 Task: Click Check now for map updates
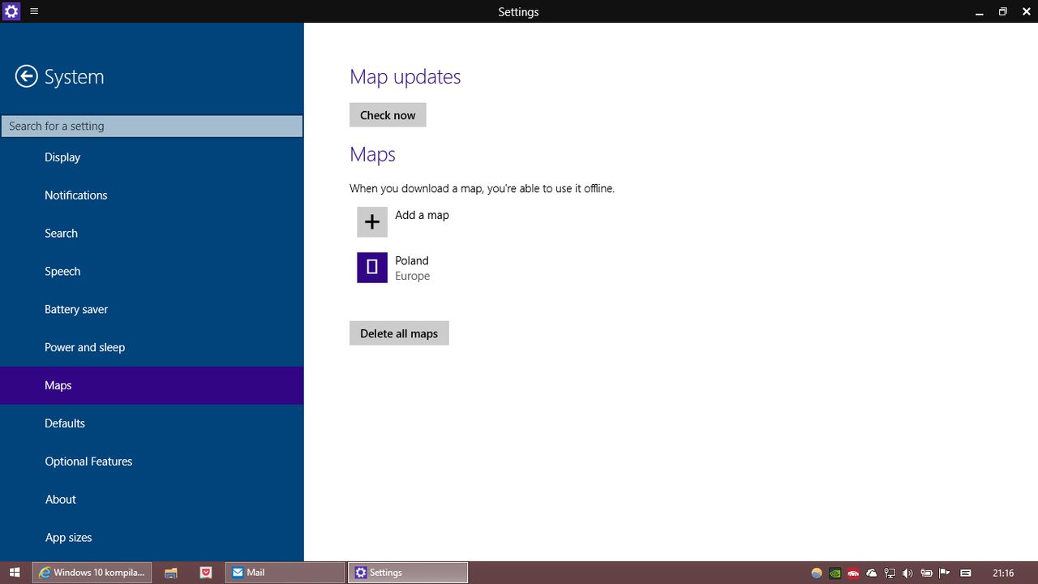coord(388,115)
